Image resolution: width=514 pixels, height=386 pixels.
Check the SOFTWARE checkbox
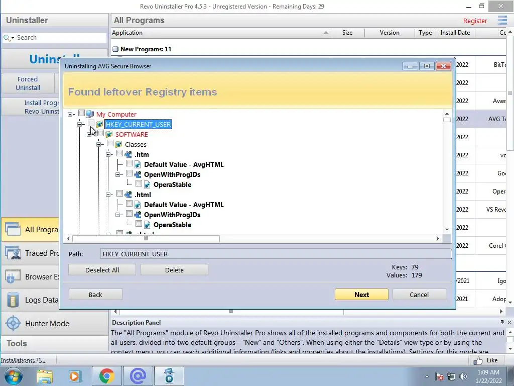[x=100, y=133]
